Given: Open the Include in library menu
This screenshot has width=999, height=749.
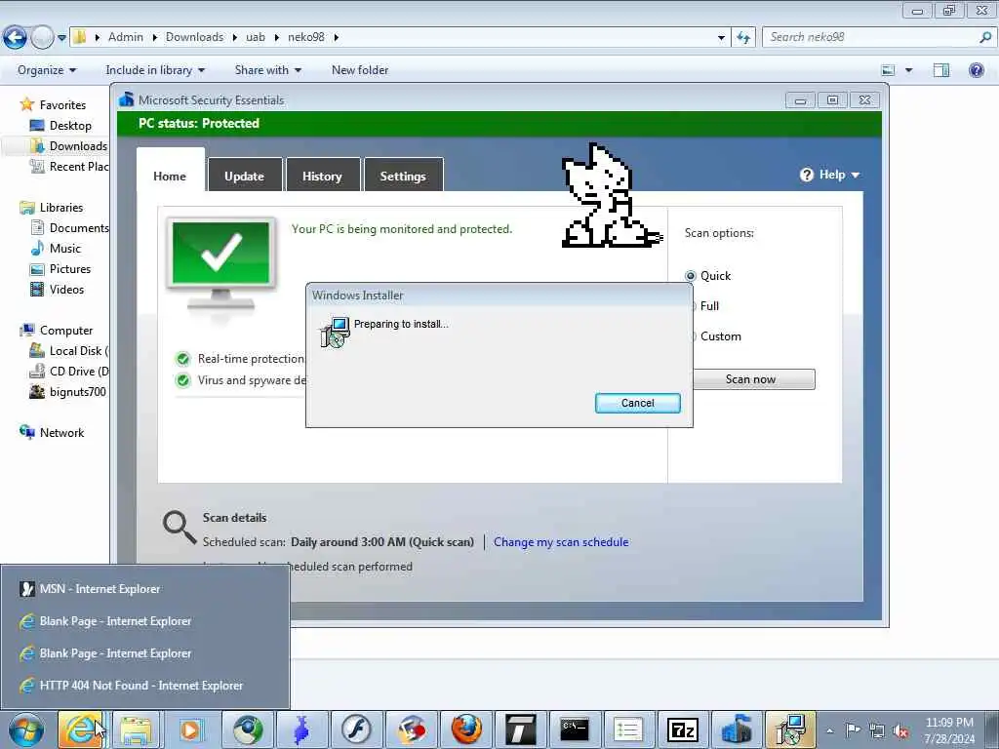Looking at the screenshot, I should [155, 70].
